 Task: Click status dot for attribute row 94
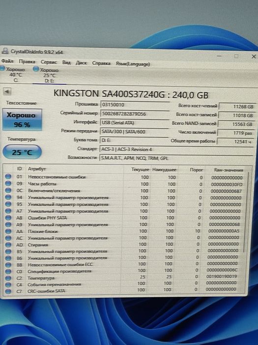8,197
